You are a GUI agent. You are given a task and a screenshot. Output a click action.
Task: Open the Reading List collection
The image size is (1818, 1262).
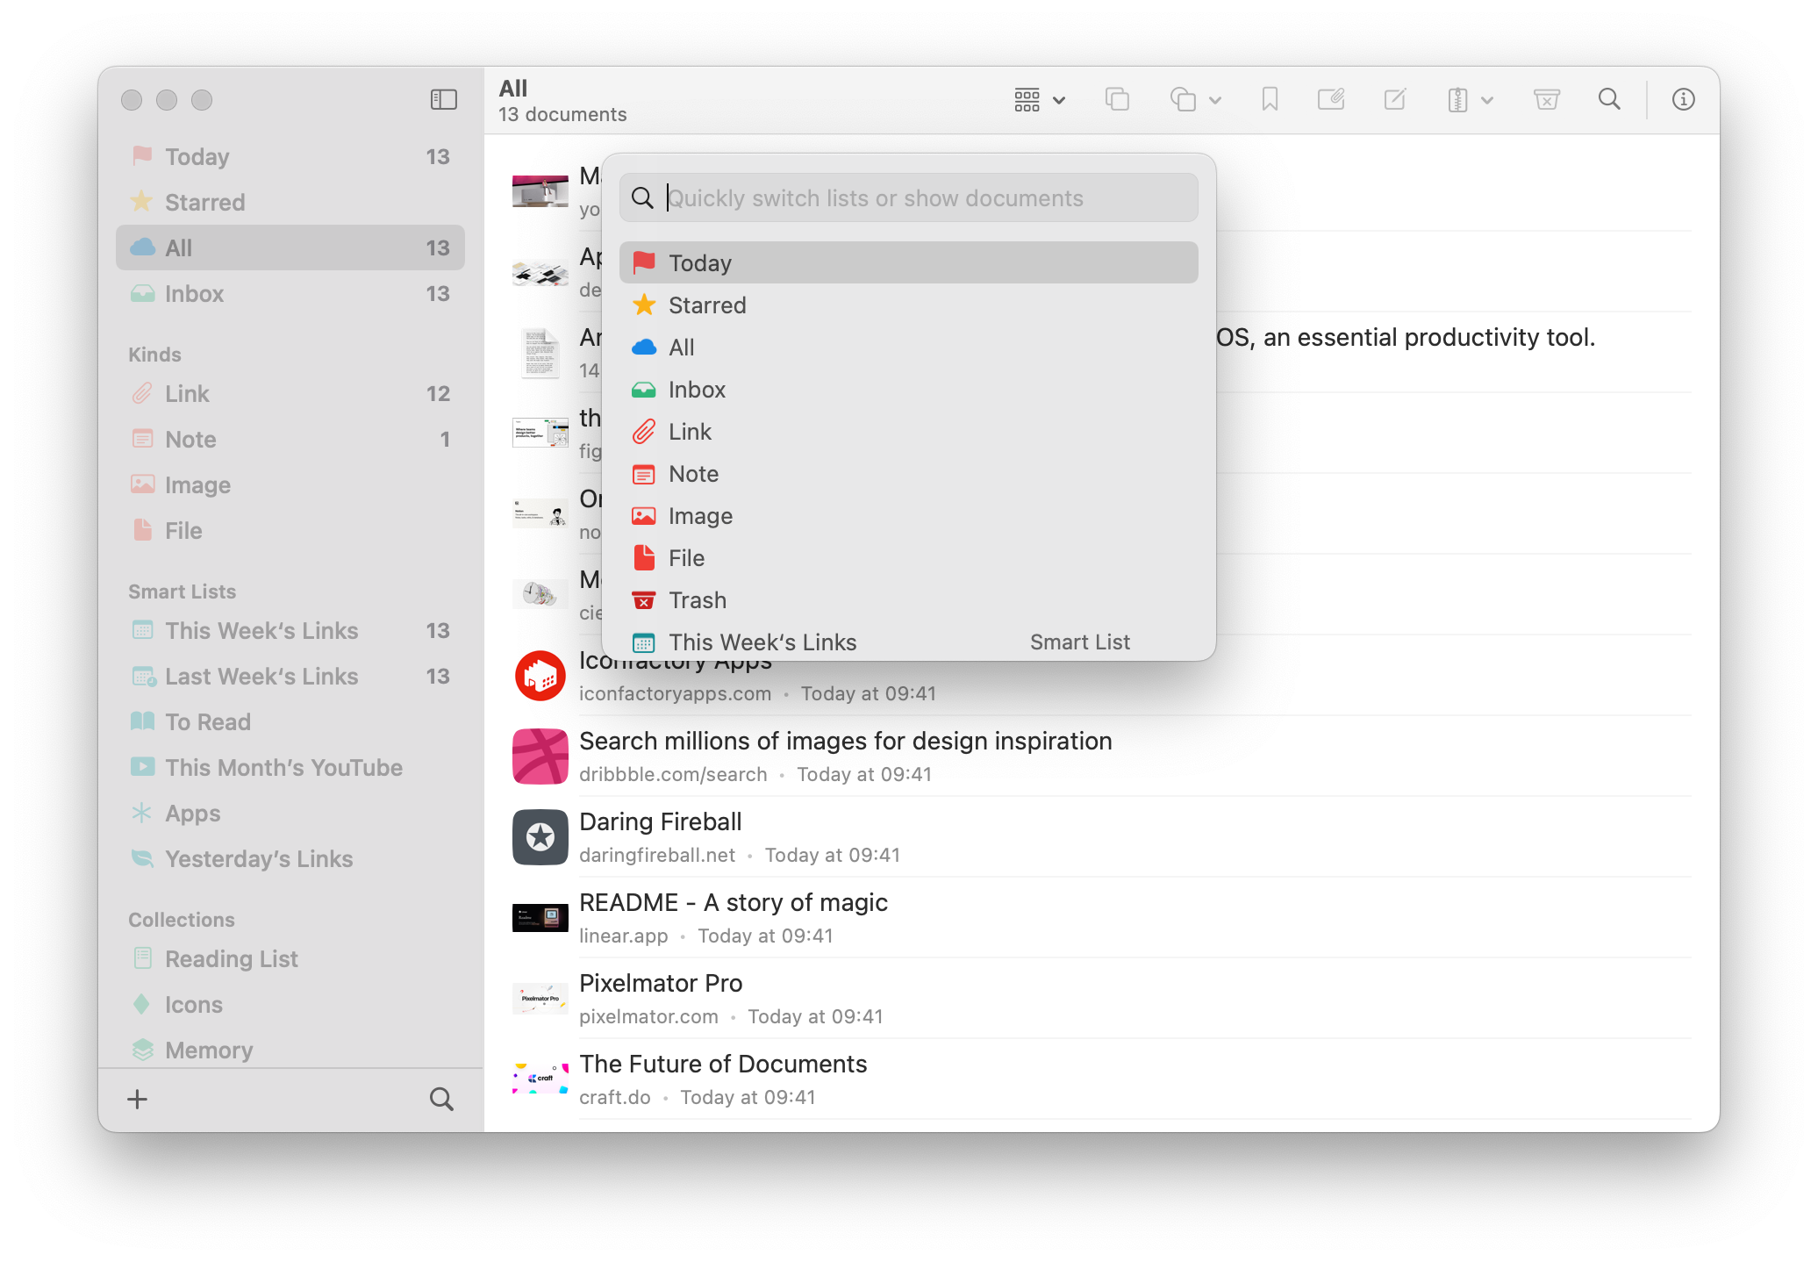click(232, 959)
